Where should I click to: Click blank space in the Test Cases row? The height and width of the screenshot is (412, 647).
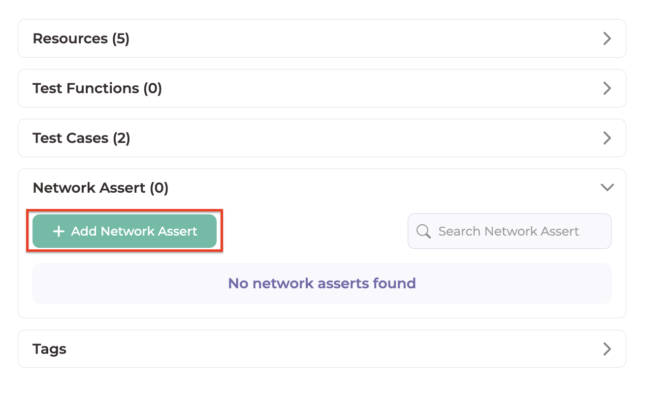coord(345,138)
